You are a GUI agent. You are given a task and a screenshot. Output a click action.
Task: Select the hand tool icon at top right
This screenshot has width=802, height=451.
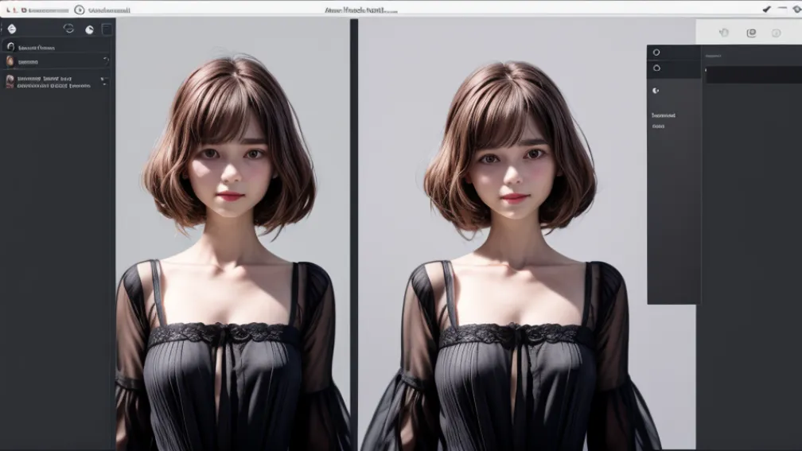point(724,33)
